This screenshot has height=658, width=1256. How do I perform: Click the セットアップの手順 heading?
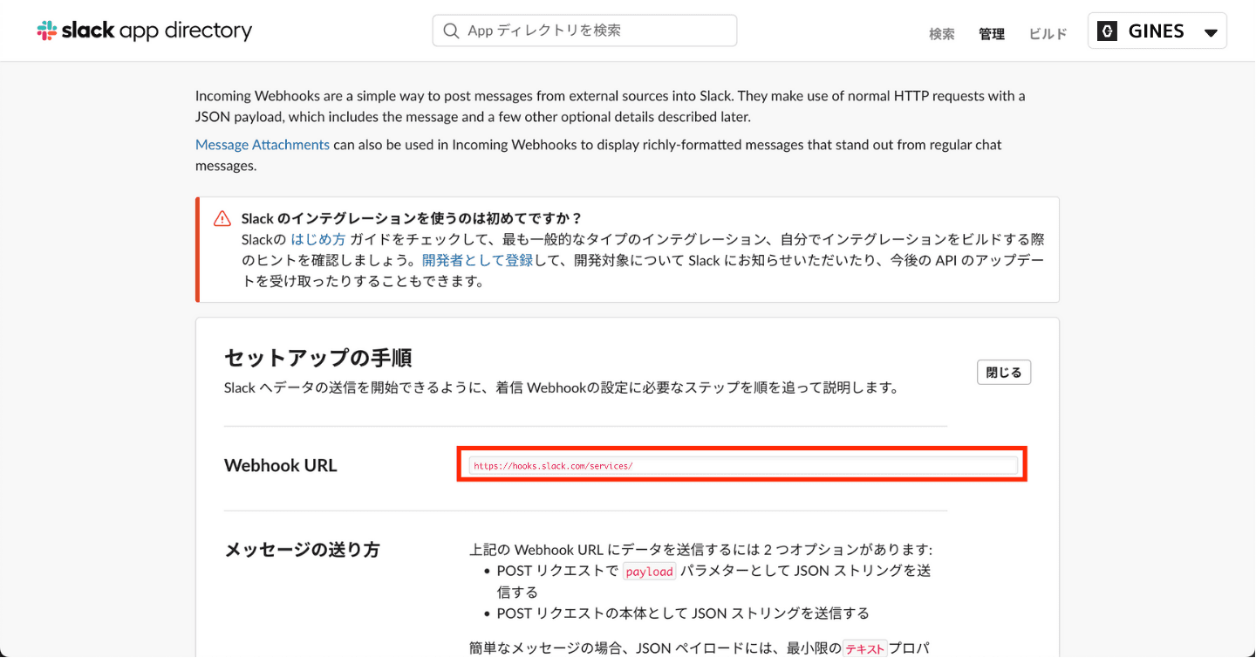(317, 358)
